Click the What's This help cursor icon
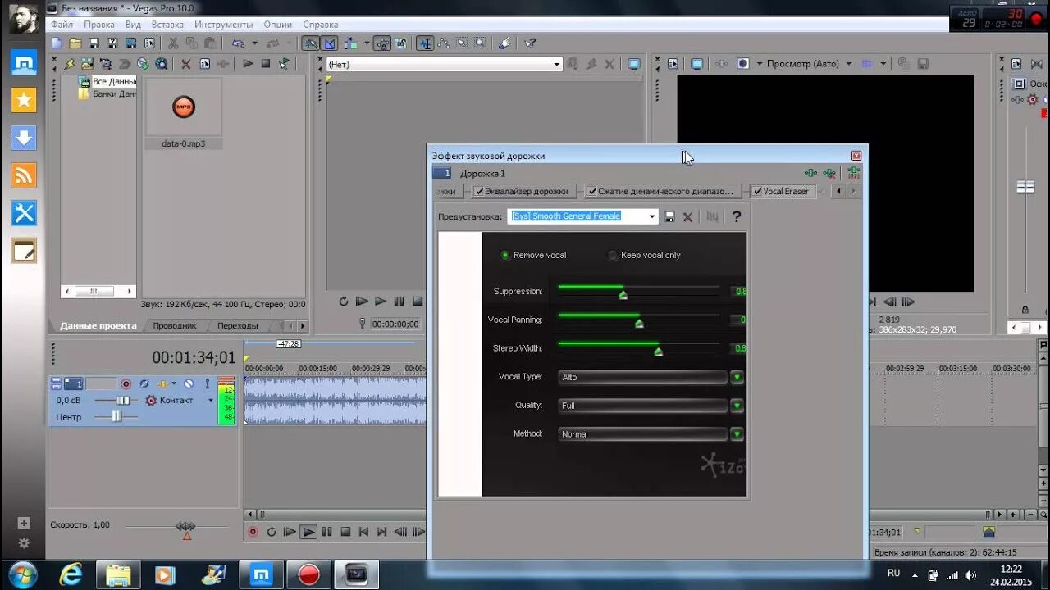The width and height of the screenshot is (1050, 590). coord(530,43)
